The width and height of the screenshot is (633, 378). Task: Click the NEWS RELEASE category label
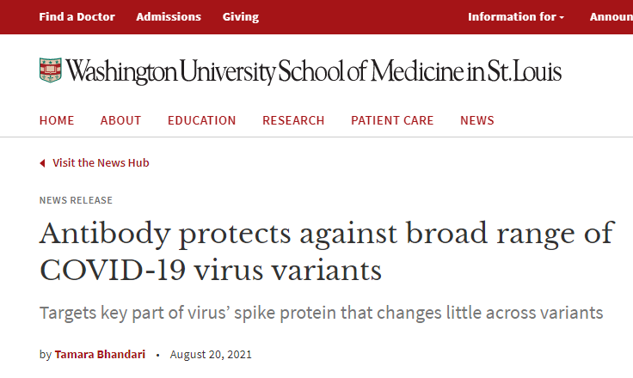(76, 200)
